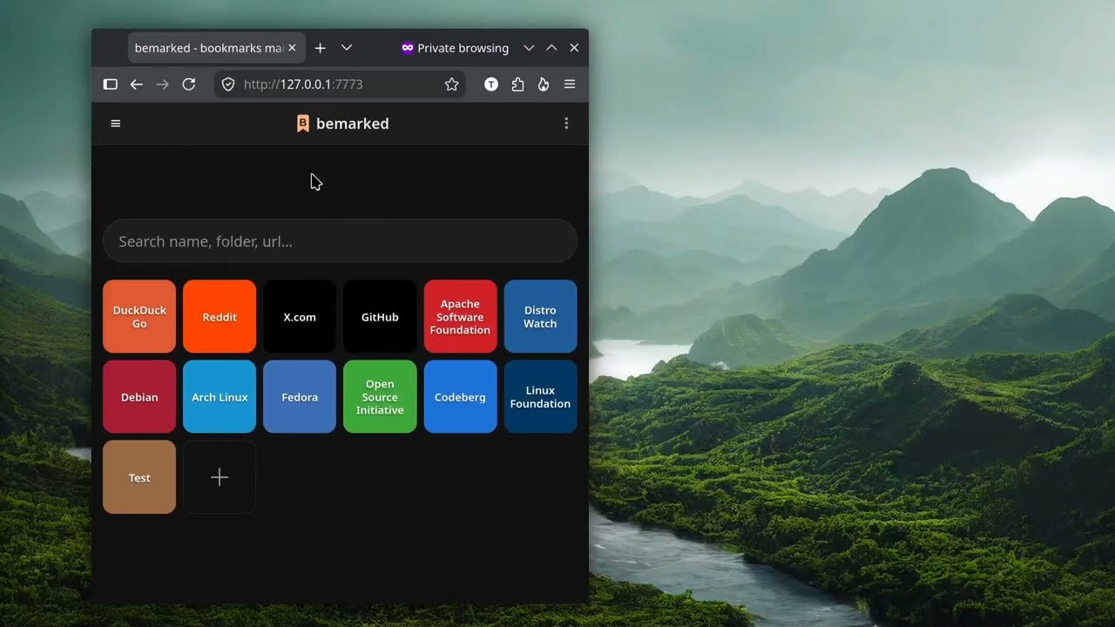Viewport: 1115px width, 627px height.
Task: Open the shield tracking protection icon
Action: pos(228,84)
